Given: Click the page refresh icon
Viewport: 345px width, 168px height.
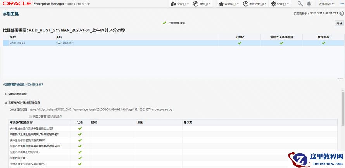Looking at the screenshot, I should [342, 14].
